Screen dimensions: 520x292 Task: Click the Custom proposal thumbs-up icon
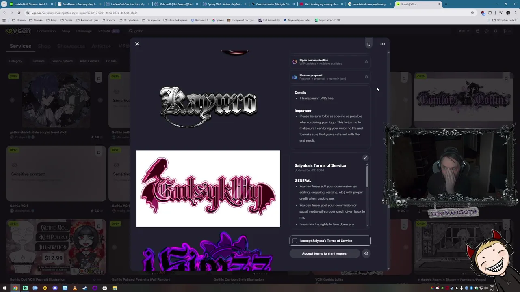pyautogui.click(x=295, y=77)
